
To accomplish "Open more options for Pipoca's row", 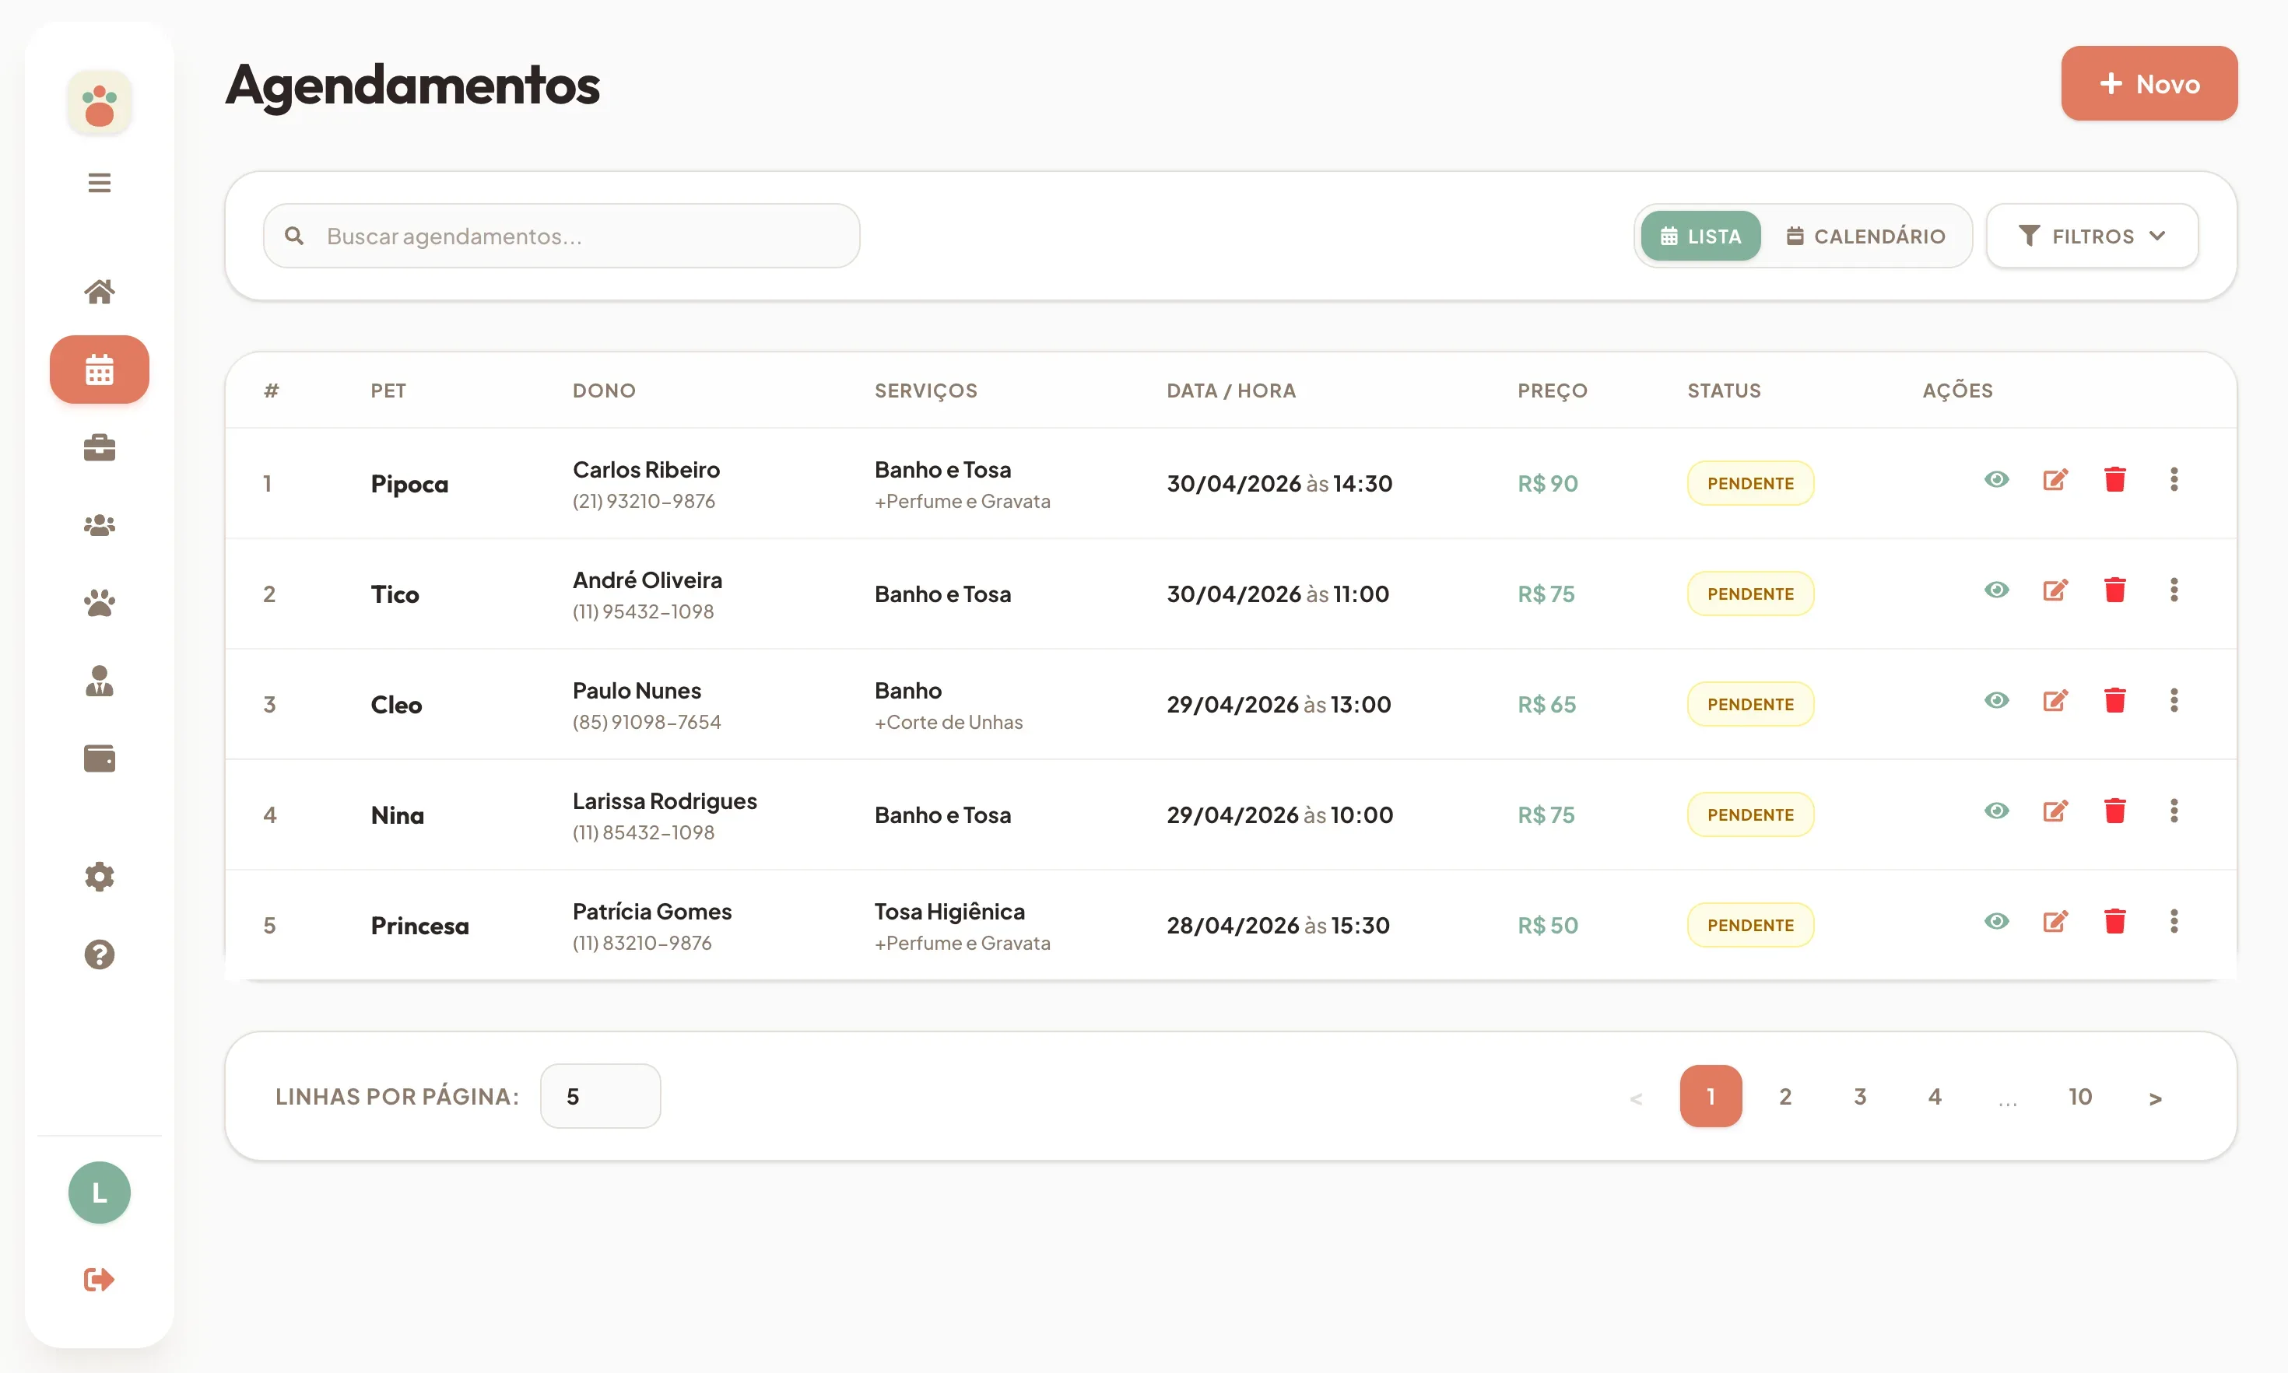I will click(x=2174, y=479).
